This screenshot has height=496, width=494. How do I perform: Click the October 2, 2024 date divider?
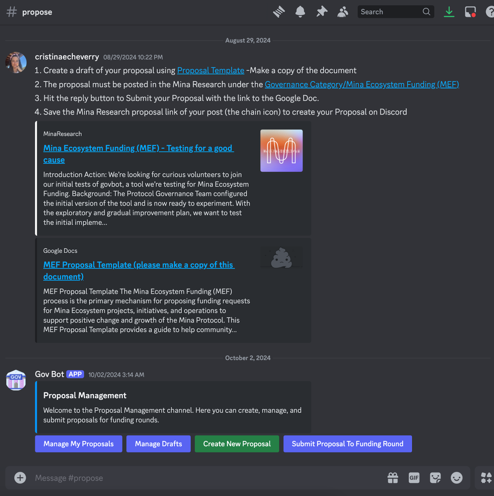tap(248, 358)
